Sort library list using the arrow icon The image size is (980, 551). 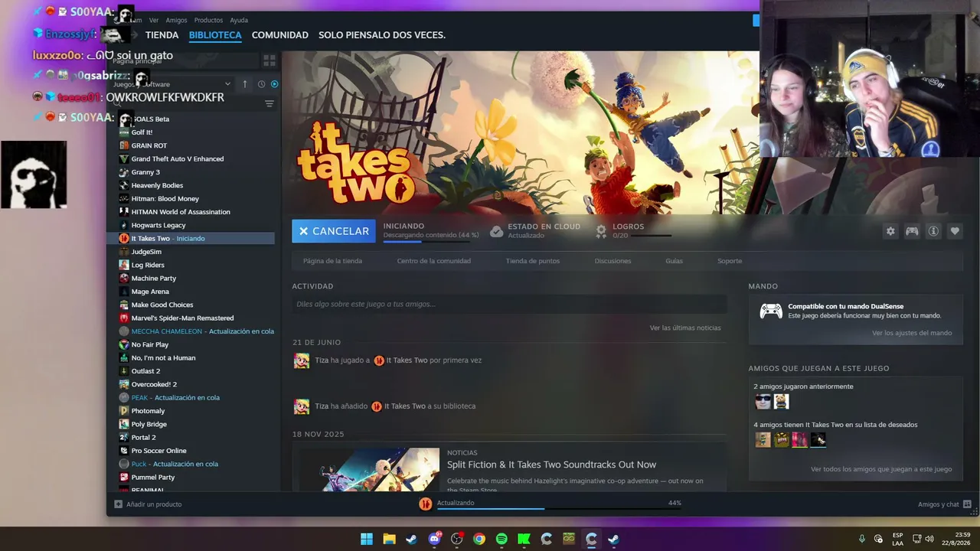tap(245, 84)
